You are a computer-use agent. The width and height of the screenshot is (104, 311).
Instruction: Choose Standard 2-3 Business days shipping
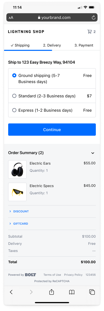coord(52,96)
